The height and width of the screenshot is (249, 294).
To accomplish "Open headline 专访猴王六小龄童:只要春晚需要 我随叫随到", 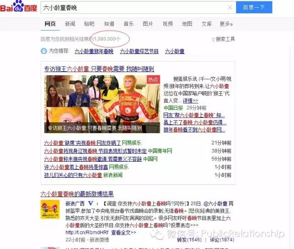I will pos(99,69).
